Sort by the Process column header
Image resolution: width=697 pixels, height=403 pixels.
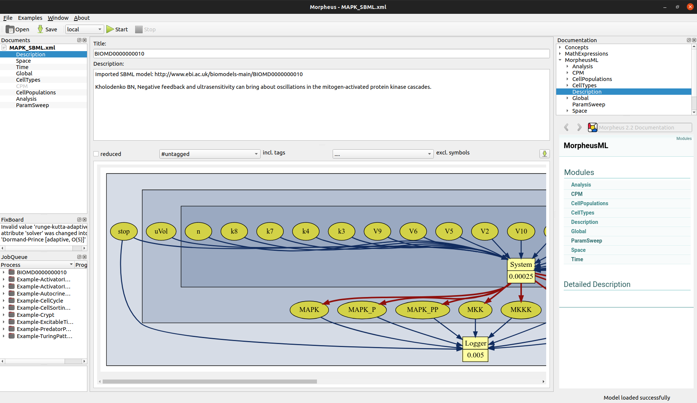[x=37, y=265]
